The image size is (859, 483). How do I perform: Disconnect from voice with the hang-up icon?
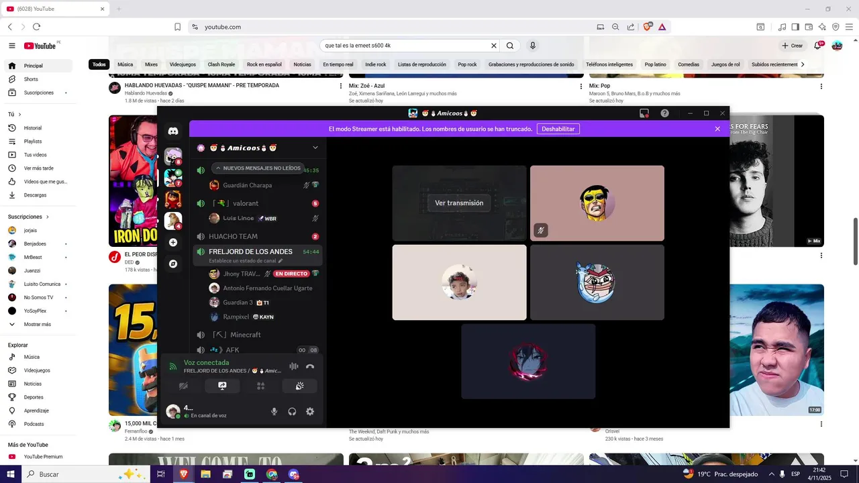pyautogui.click(x=310, y=367)
